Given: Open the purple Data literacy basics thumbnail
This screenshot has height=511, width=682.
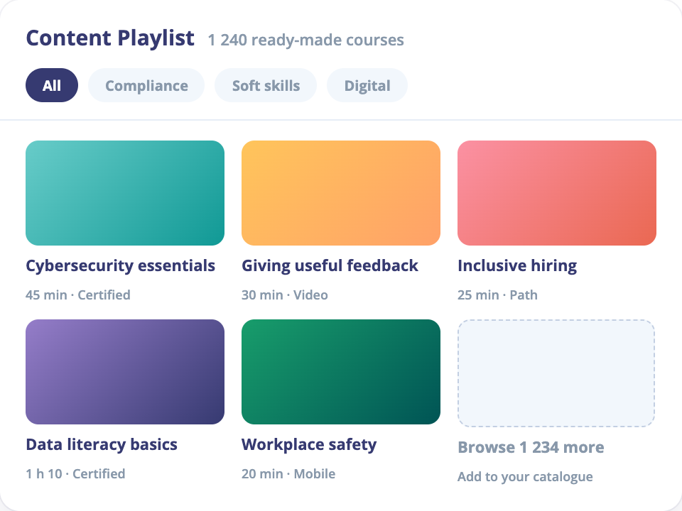Looking at the screenshot, I should [x=125, y=372].
